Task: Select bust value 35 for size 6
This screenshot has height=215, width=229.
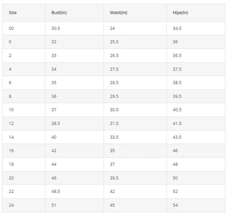Action: 54,82
